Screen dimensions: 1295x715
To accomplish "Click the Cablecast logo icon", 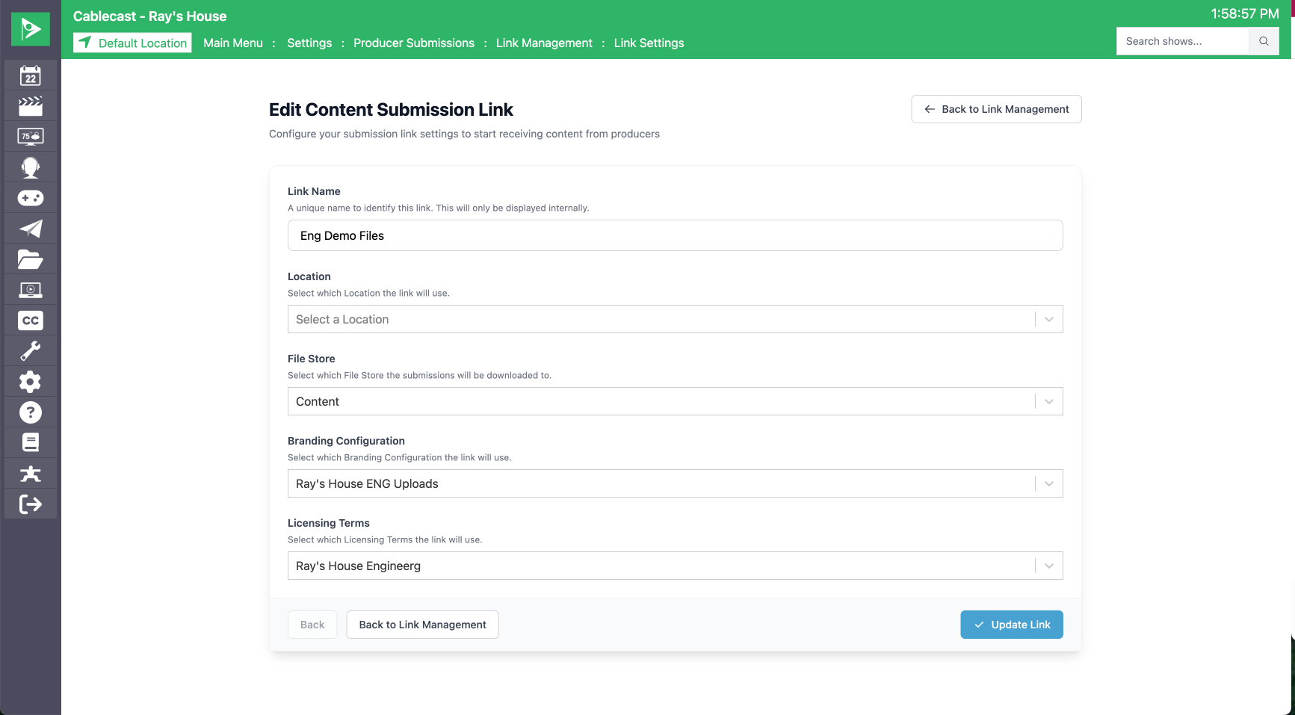I will pyautogui.click(x=31, y=29).
